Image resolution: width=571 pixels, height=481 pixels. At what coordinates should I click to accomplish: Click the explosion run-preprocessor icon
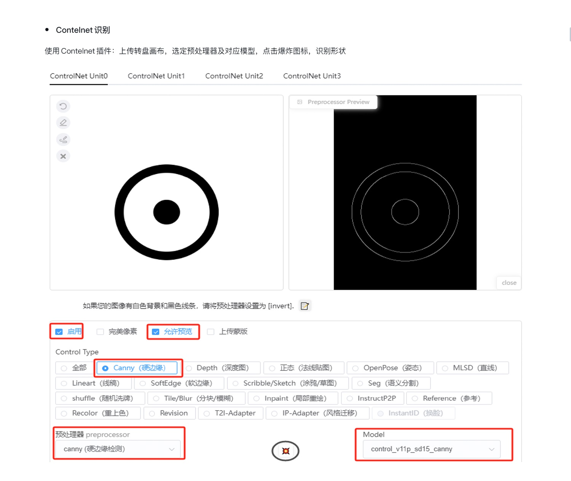[285, 451]
